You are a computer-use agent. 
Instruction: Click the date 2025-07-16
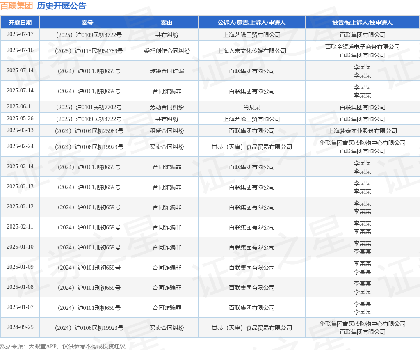(20, 50)
